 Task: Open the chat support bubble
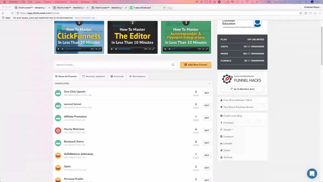click(312, 174)
